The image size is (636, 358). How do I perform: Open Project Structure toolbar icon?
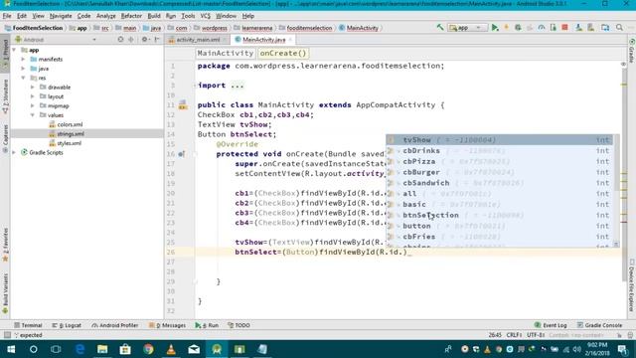605,28
